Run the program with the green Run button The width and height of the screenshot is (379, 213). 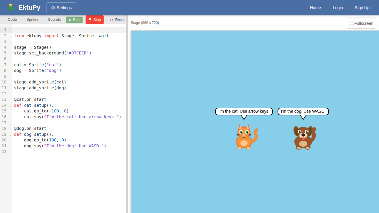[x=74, y=20]
